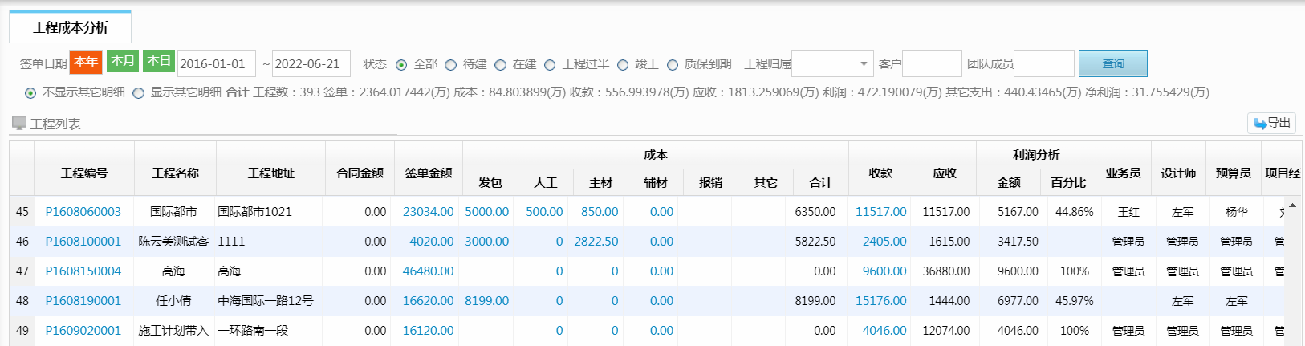1305x346 pixels.
Task: Open project link P1608190001
Action: (83, 301)
